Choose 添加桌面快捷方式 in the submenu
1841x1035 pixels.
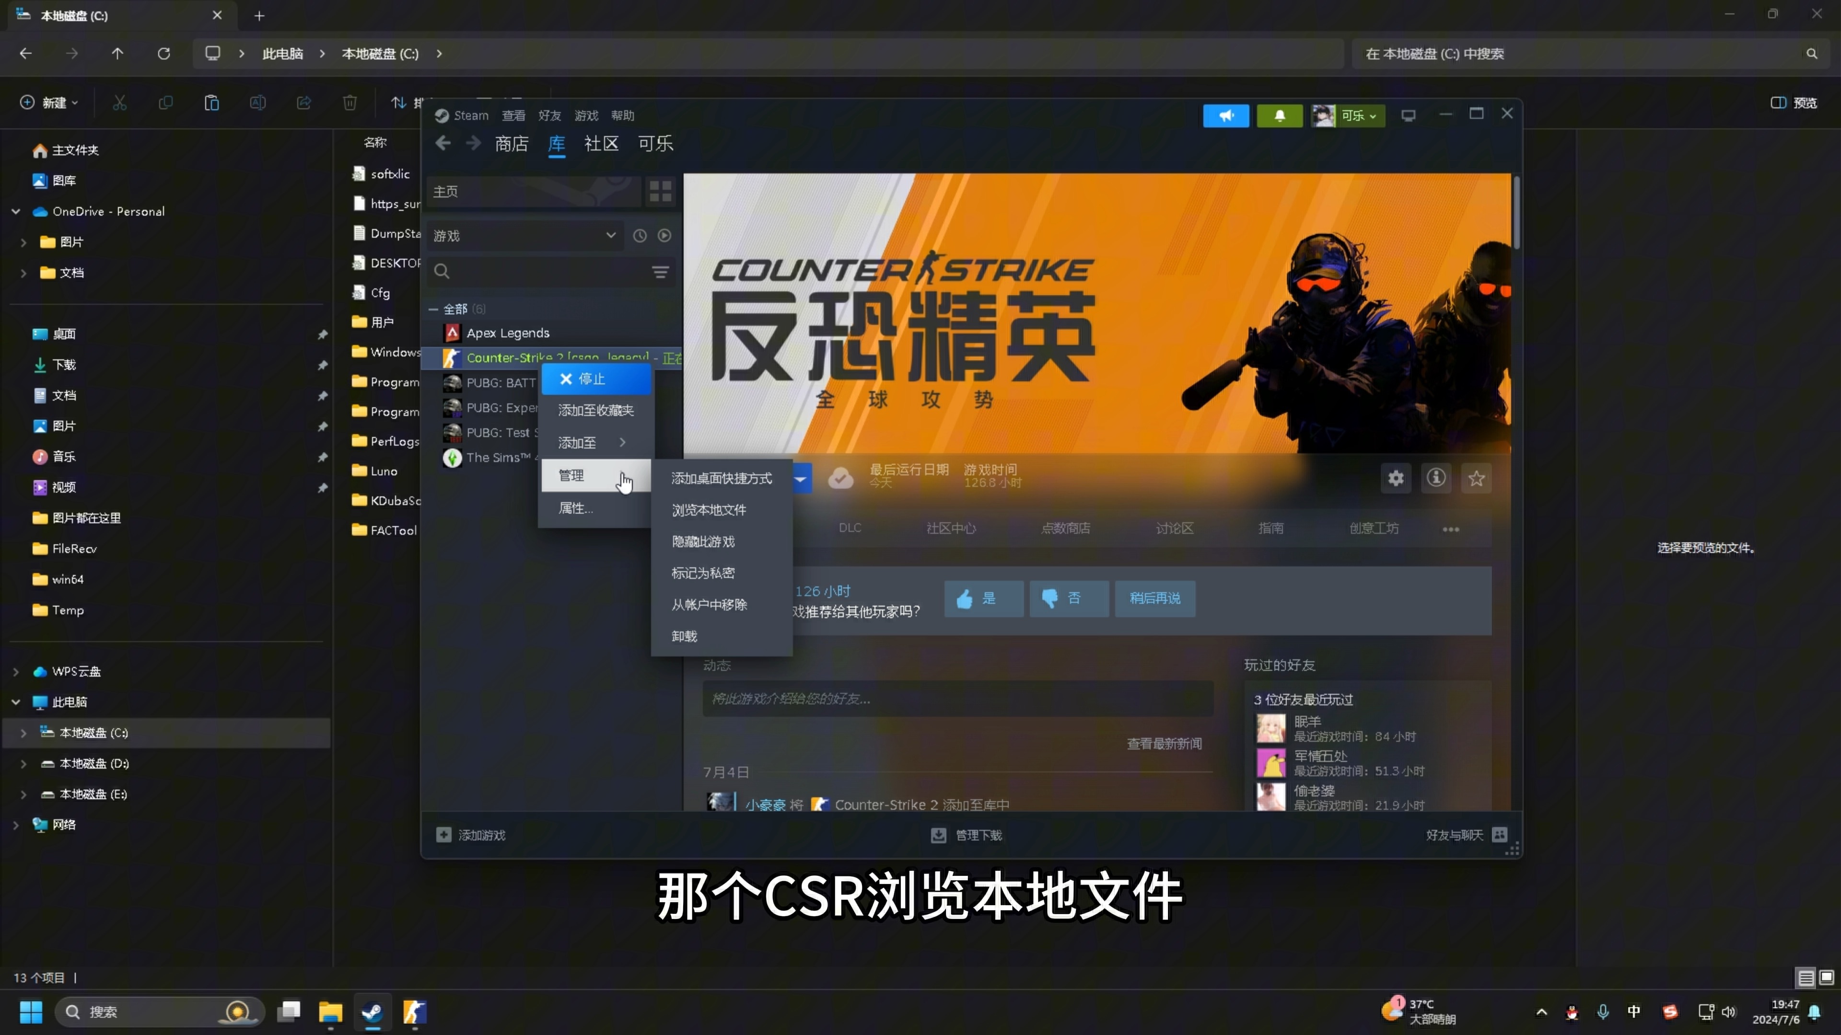click(721, 479)
